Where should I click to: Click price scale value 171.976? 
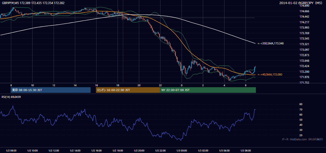point(304,77)
